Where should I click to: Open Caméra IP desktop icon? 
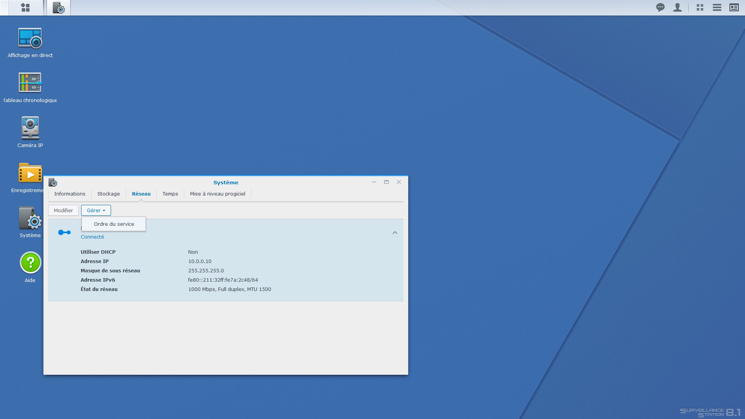coord(30,133)
